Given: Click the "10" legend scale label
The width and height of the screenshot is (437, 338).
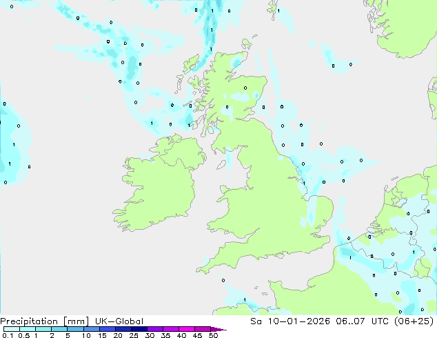Looking at the screenshot, I should point(86,335).
